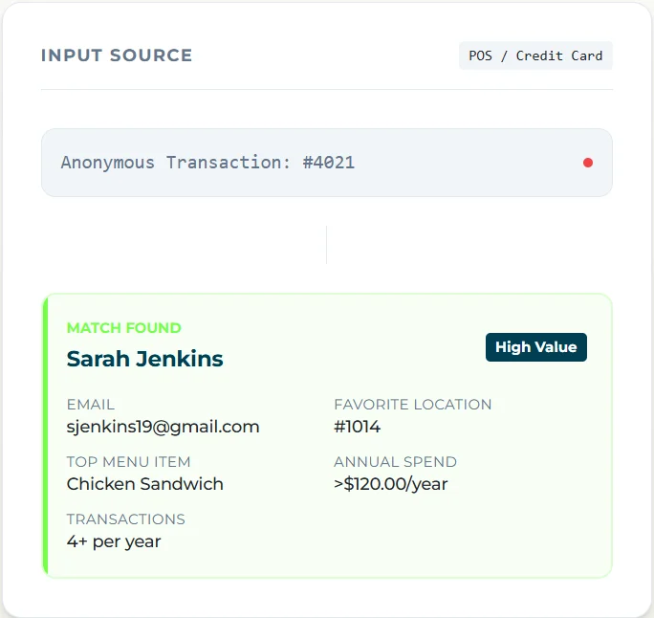Click the Chicken Sandwich menu item value
Image resolution: width=654 pixels, height=618 pixels.
tap(144, 484)
